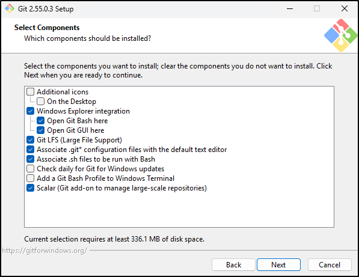Toggle Associate .sh files with Bash
The height and width of the screenshot is (277, 359).
click(31, 159)
